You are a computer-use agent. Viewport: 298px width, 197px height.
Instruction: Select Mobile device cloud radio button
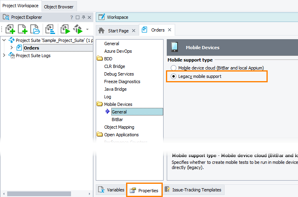[x=173, y=68]
